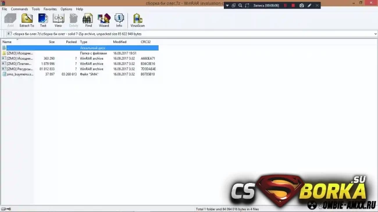378x212 pixels.
Task: Open the Help menu
Action: 80,9
